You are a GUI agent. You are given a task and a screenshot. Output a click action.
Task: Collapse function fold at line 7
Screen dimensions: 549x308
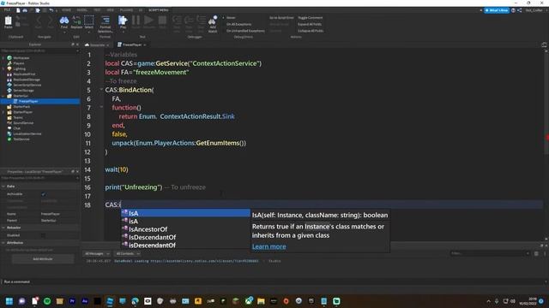pos(101,107)
